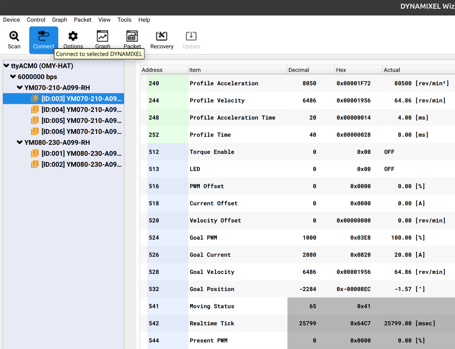
Task: Open the Graph toolbar icon
Action: coord(103,36)
